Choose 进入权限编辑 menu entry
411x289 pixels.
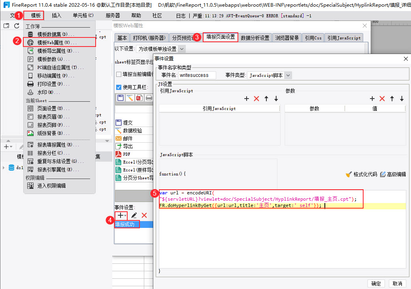(59, 186)
